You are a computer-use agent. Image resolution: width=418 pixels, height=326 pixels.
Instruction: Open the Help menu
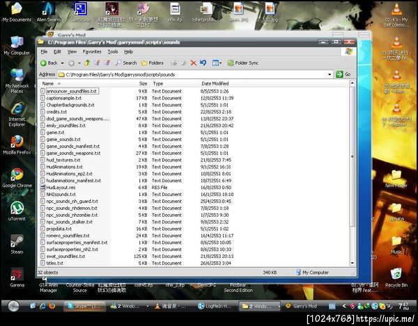pyautogui.click(x=128, y=51)
